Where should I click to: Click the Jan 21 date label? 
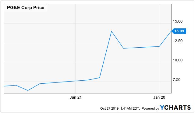(76, 97)
